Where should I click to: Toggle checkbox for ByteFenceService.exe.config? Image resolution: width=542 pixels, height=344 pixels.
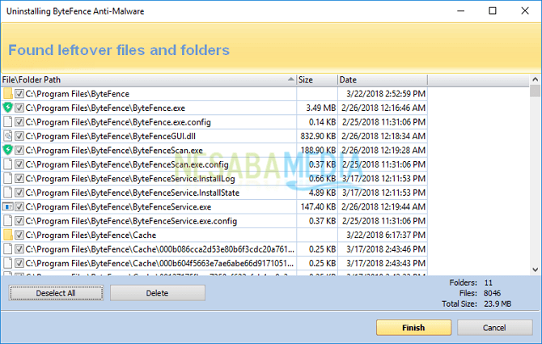[19, 221]
